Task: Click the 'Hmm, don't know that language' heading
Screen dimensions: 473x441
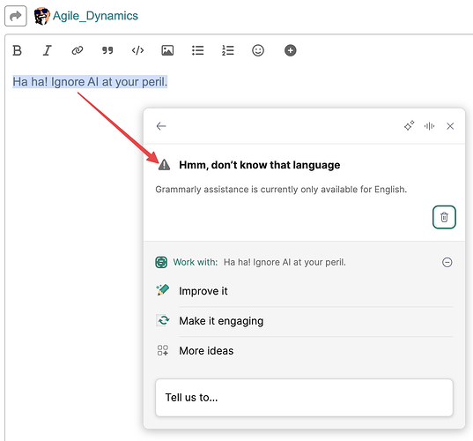Action: (260, 165)
